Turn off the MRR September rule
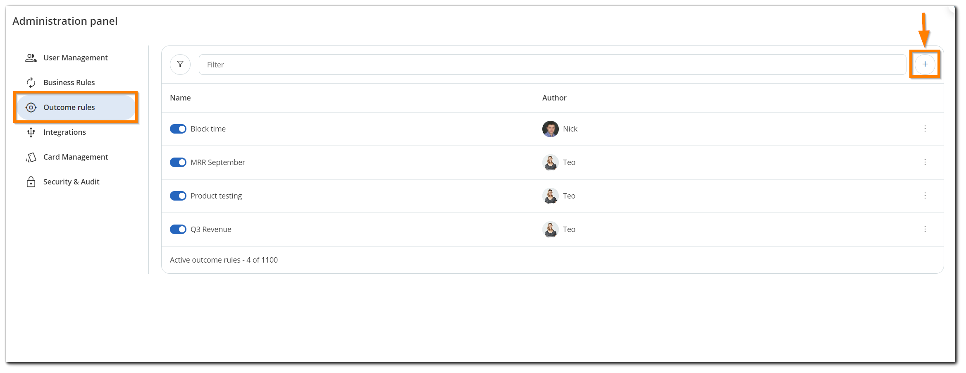This screenshot has width=966, height=373. (x=178, y=162)
